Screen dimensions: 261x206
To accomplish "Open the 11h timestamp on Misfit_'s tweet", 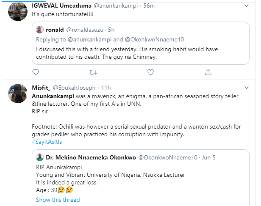I will (106, 88).
